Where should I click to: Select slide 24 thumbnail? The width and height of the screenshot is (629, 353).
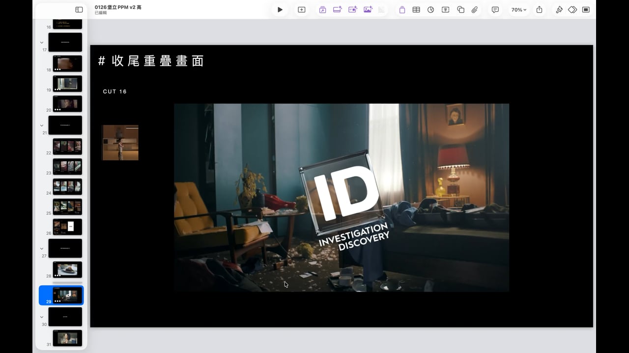(x=67, y=186)
